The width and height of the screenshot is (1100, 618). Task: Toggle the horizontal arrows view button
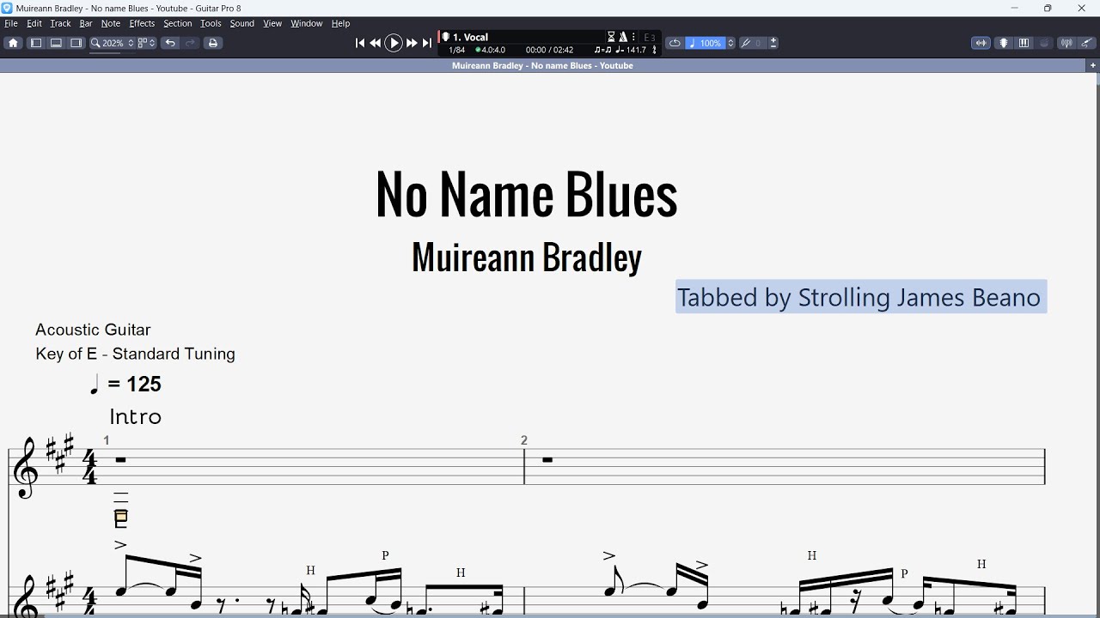(981, 43)
